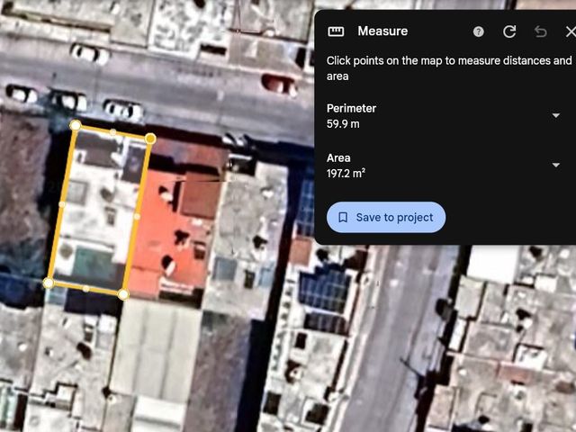Click the Measure panel title
This screenshot has height=432, width=576.
pyautogui.click(x=382, y=31)
